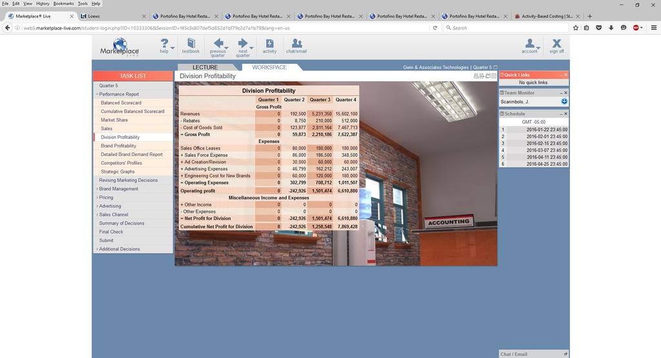
Task: Open the Bookmarks menu in Firefox
Action: pos(63,3)
